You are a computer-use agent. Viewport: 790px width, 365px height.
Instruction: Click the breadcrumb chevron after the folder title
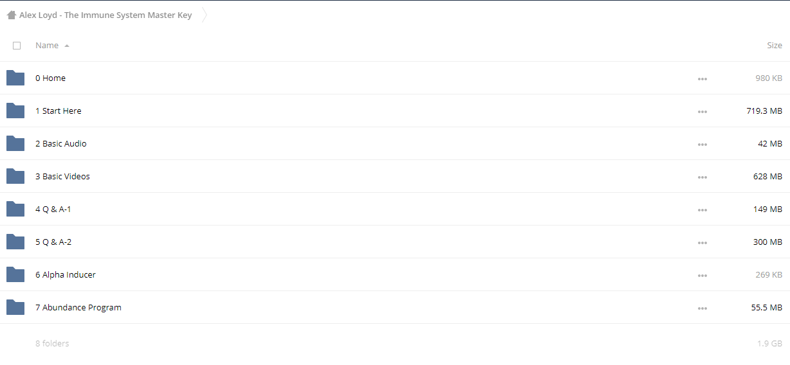pyautogui.click(x=205, y=15)
